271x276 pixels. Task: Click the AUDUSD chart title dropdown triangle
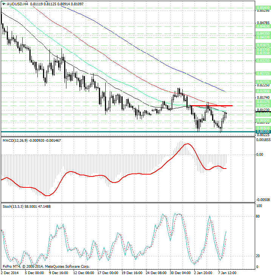coord(3,4)
